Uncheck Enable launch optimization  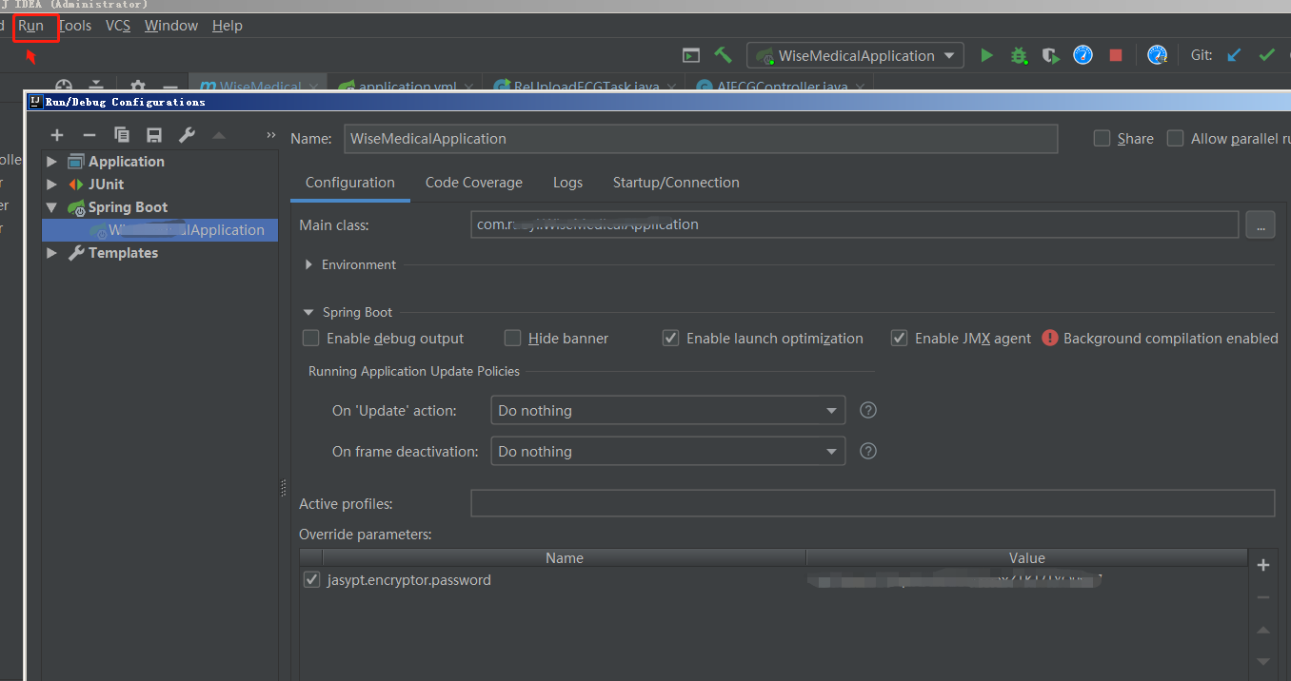[x=670, y=338]
